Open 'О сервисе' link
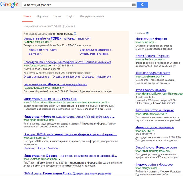 88,77
